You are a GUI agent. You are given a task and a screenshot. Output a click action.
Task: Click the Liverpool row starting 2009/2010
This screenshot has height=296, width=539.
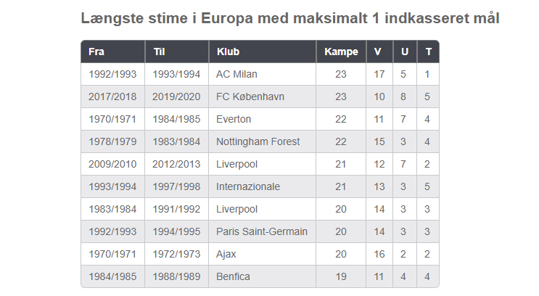236,164
